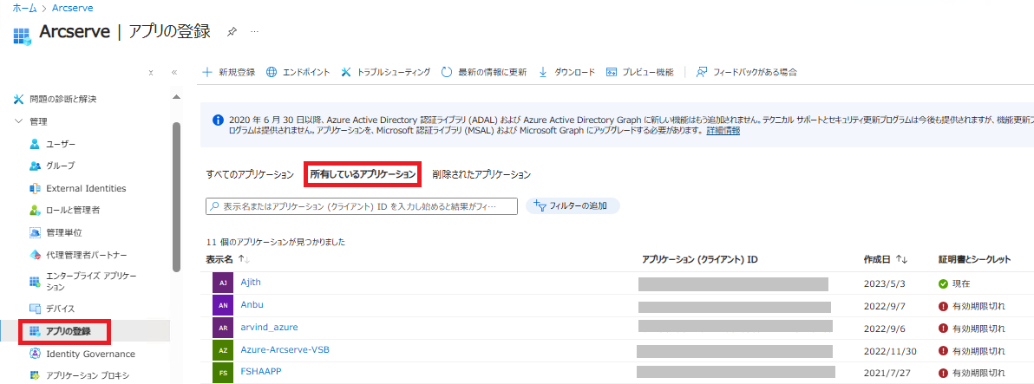
Task: Open 問題の診断と解決 in sidebar
Action: 56,100
